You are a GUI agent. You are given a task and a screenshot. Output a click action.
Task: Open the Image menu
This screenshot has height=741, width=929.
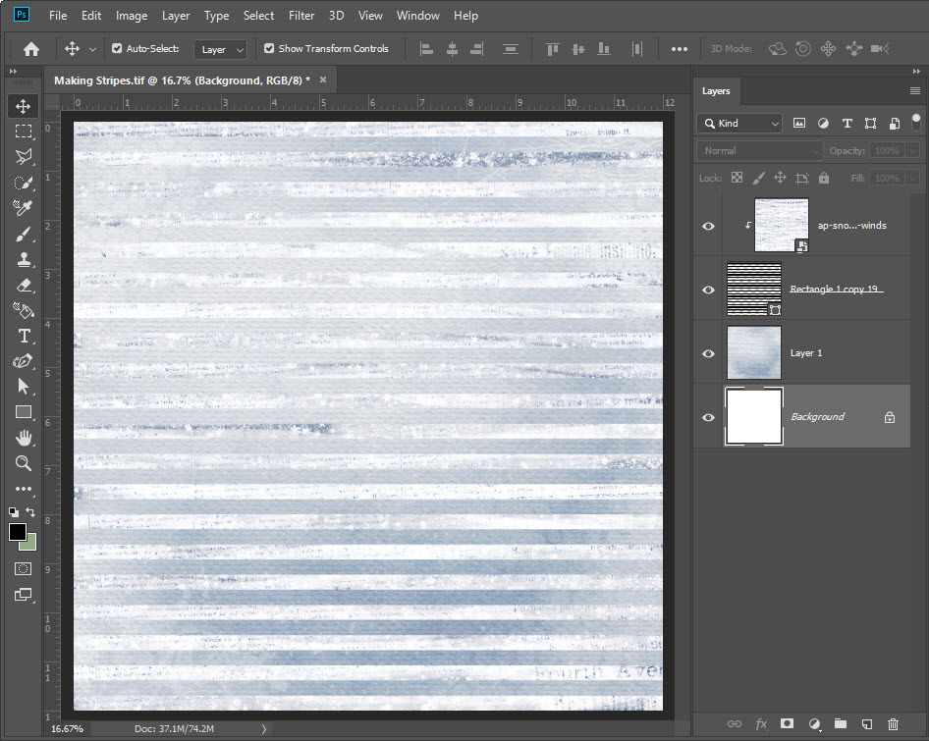pyautogui.click(x=132, y=16)
